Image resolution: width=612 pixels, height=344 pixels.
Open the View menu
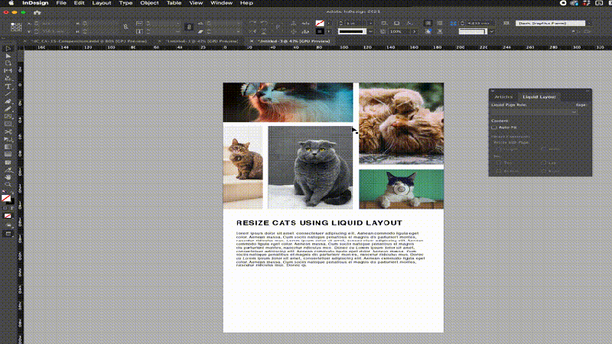point(196,3)
